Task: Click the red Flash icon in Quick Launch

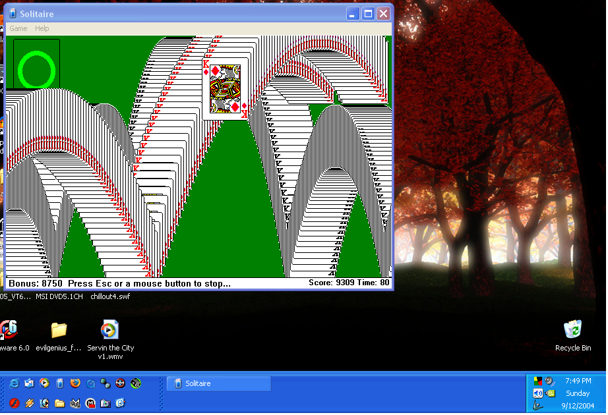Action: click(x=14, y=402)
